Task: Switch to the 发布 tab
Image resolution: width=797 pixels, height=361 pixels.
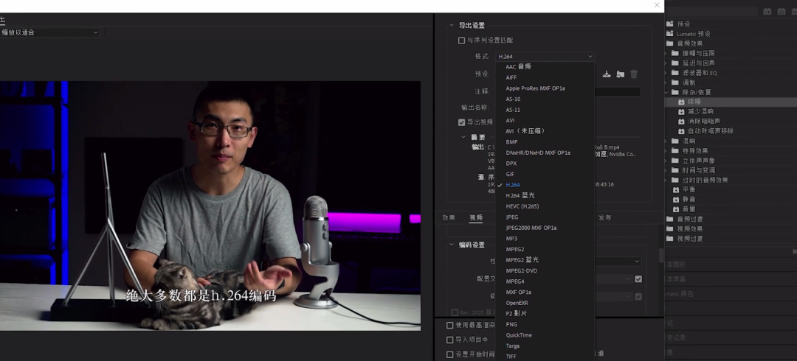Action: point(604,218)
